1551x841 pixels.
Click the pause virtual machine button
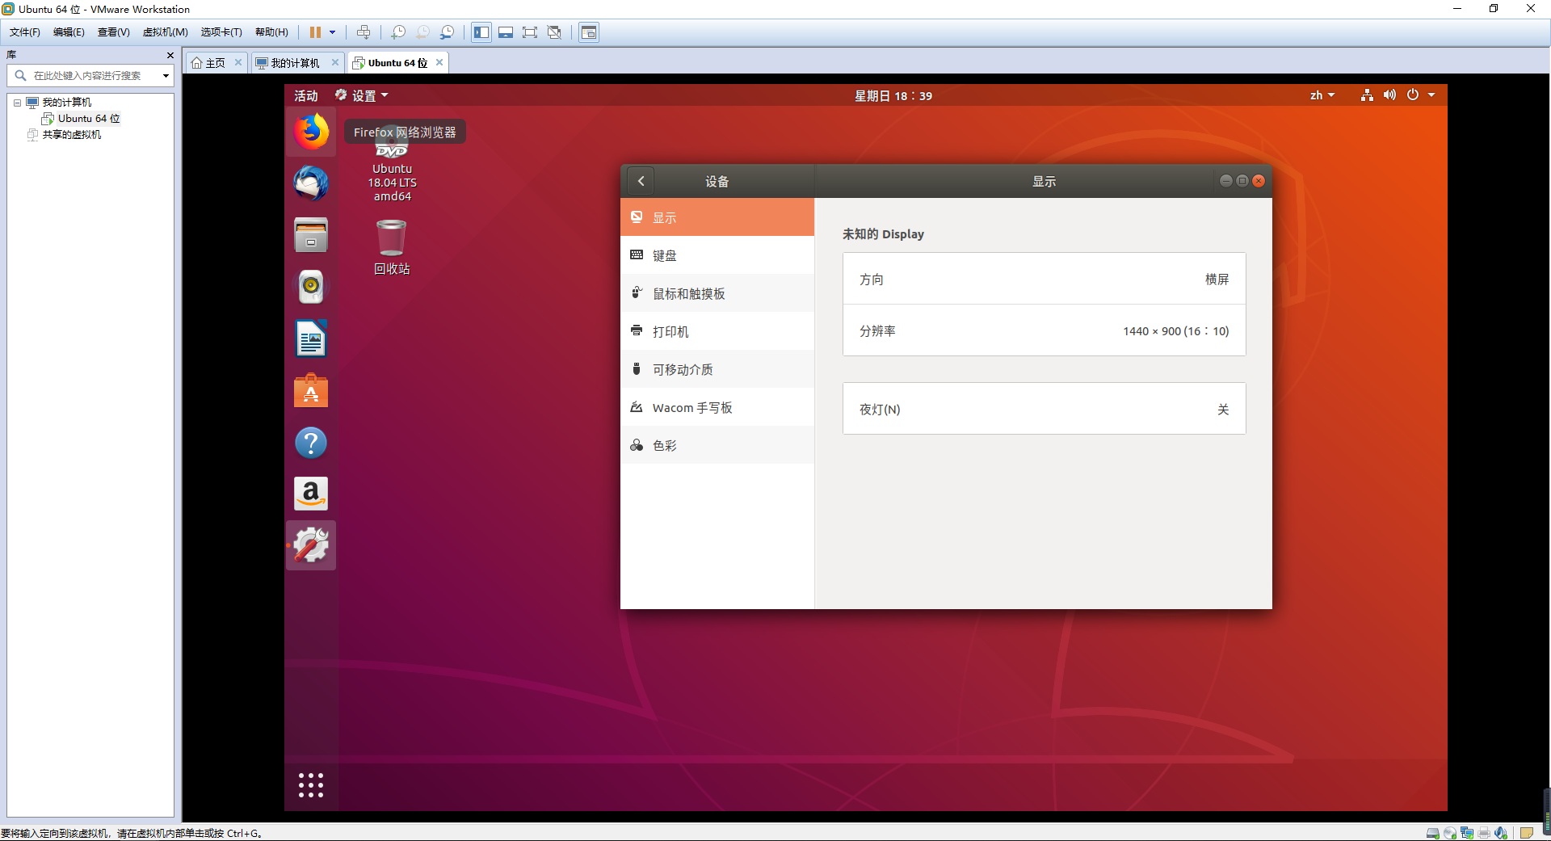pos(315,32)
